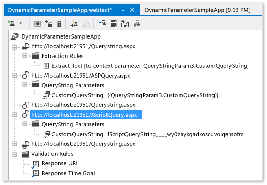Click the first Querystring.aspx request icon

[x=26, y=47]
